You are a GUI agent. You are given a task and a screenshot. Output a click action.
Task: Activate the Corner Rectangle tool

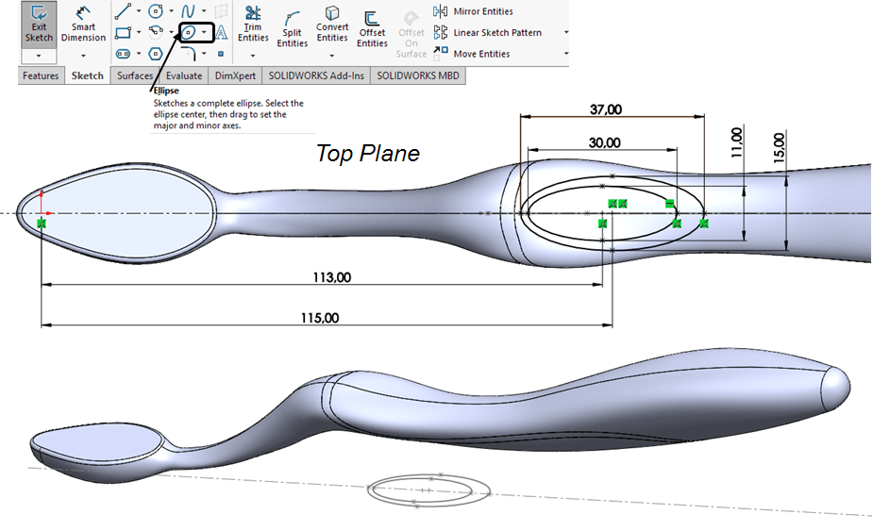click(123, 33)
